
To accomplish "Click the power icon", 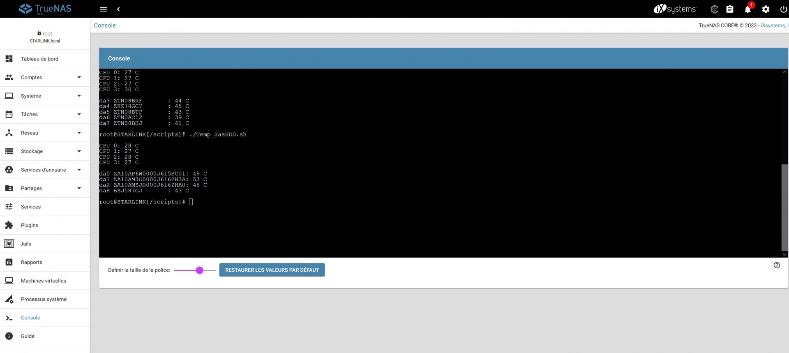I will [x=783, y=9].
